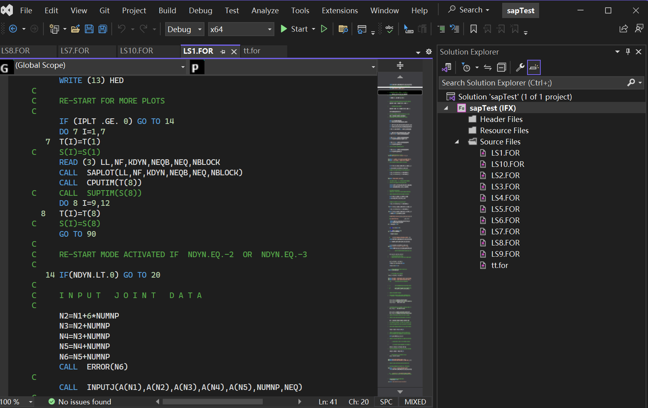
Task: Click the horizontal scrollbar thumb in editor
Action: pos(213,402)
